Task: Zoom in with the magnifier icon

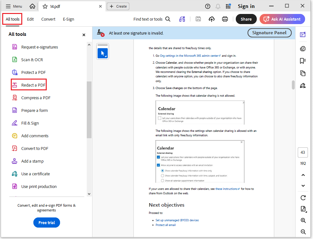Action: (303, 220)
